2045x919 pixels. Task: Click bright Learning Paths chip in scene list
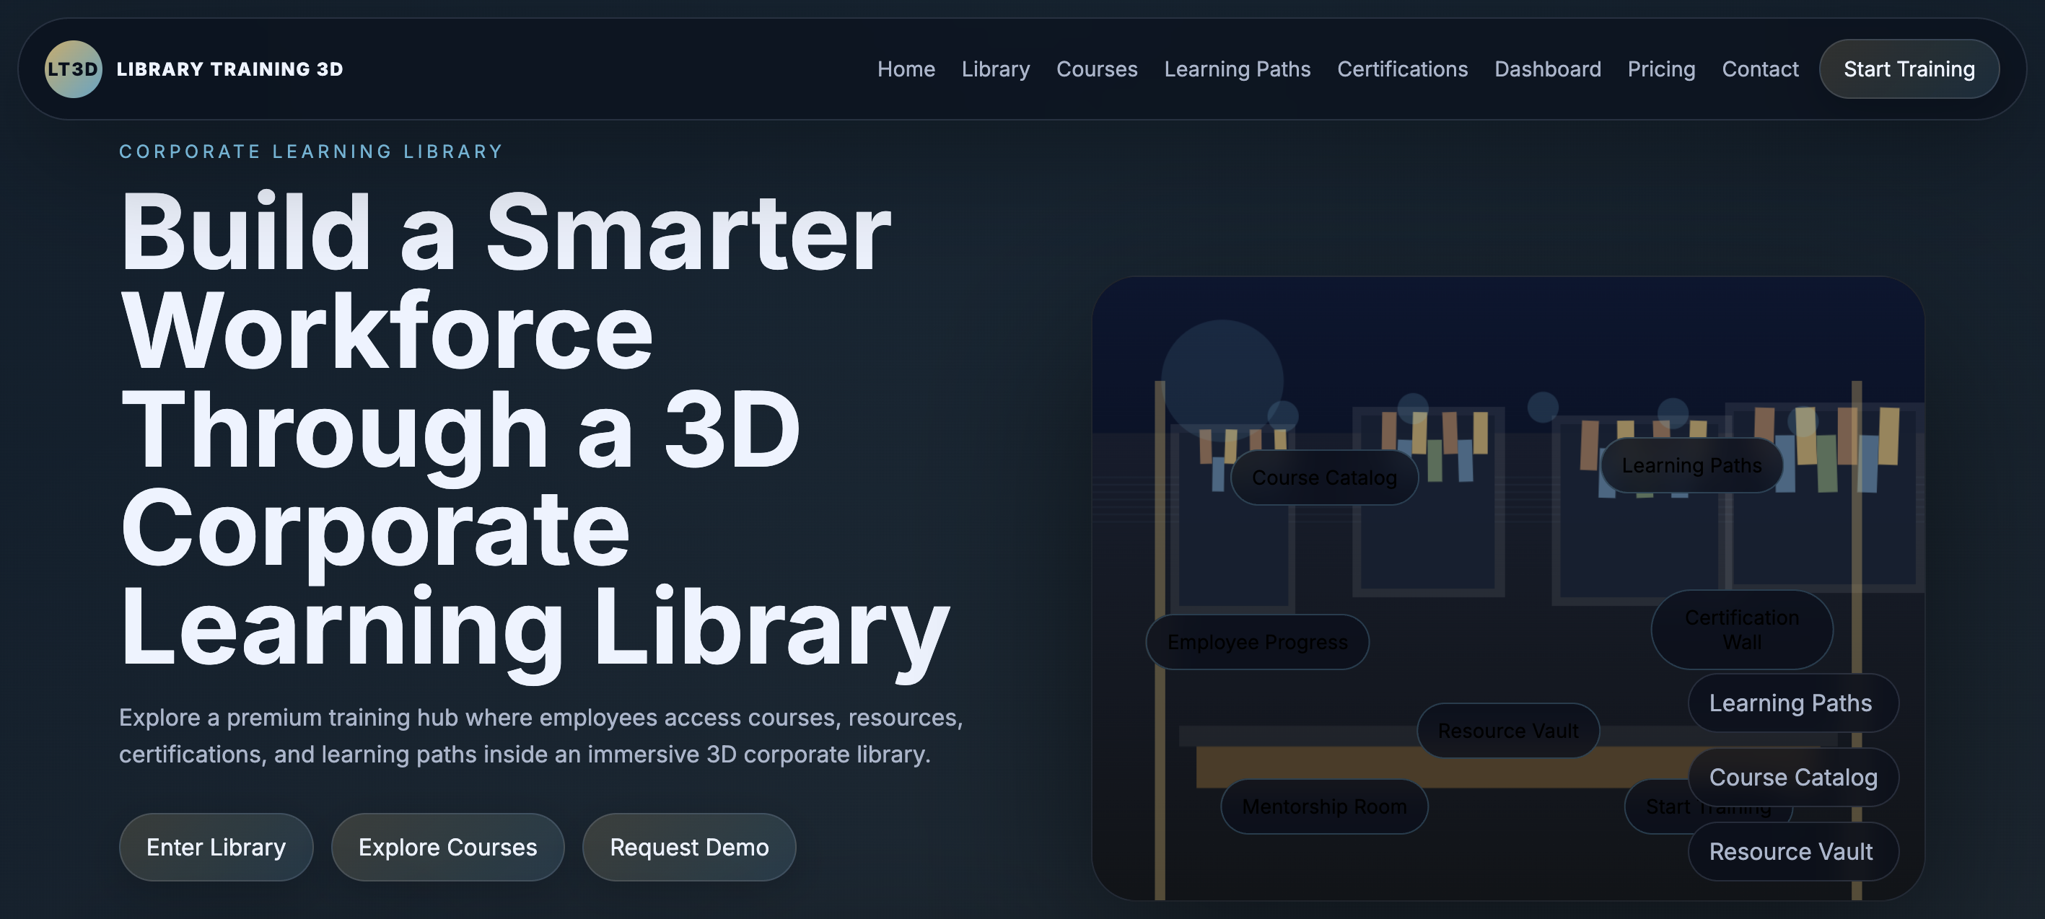click(x=1792, y=703)
